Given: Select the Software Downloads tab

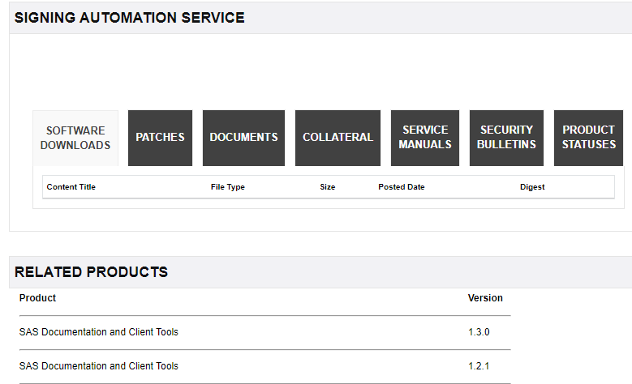Looking at the screenshot, I should tap(75, 138).
